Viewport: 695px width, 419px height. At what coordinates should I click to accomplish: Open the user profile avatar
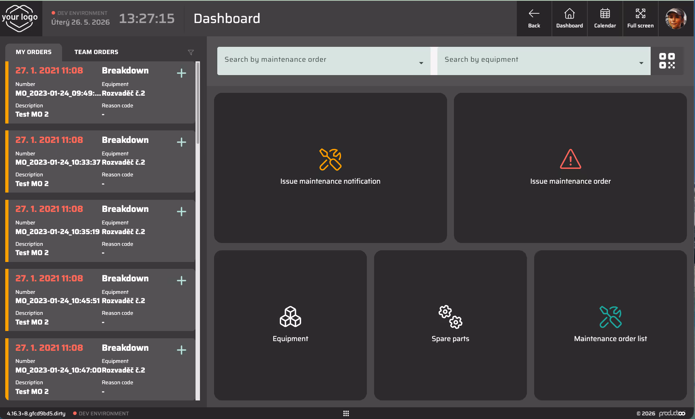676,19
